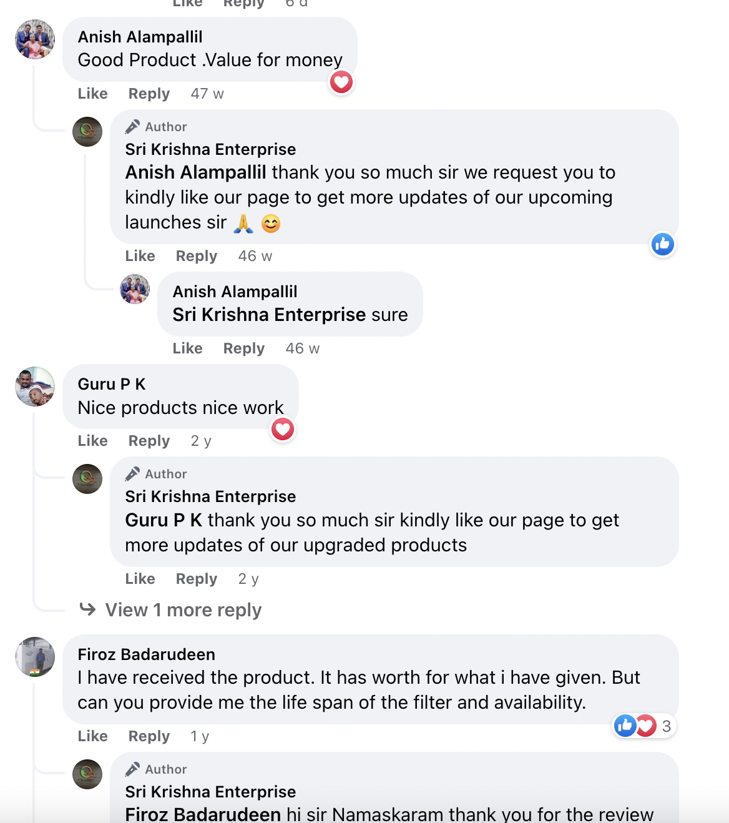Click Guru P K's profile picture
729x823 pixels.
(35, 387)
